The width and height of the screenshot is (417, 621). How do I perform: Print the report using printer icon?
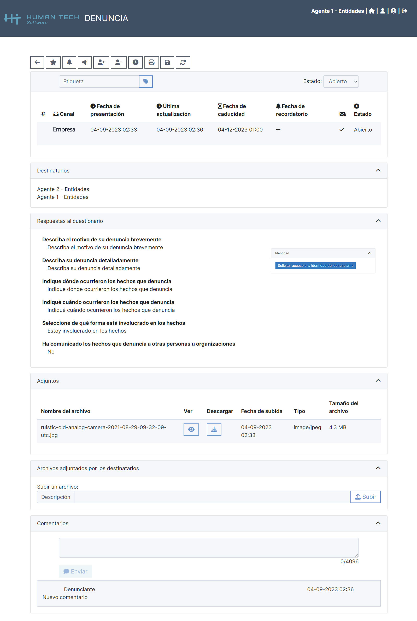coord(152,62)
